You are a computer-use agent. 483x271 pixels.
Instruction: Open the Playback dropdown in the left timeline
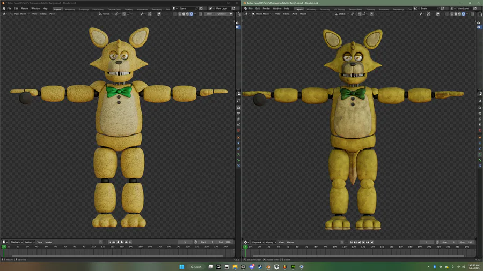pos(16,242)
